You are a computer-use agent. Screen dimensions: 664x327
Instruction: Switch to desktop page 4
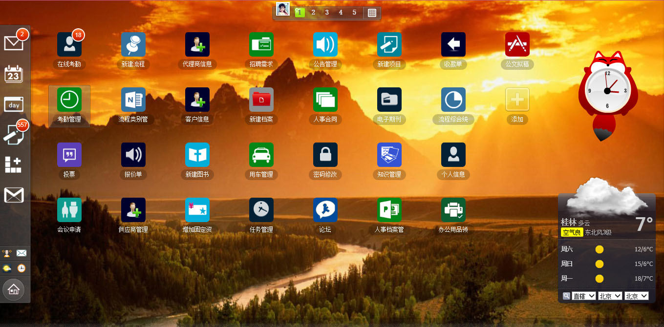click(341, 12)
